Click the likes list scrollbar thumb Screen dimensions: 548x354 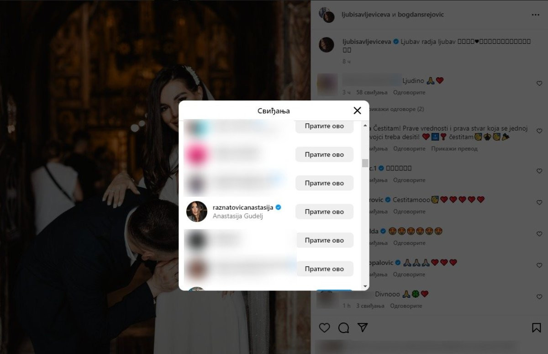tap(365, 163)
